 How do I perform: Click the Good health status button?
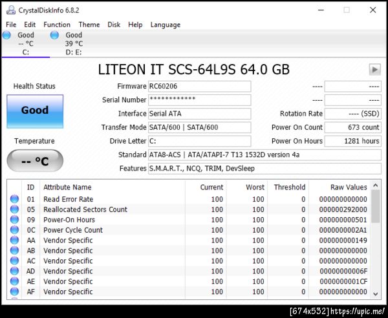point(35,111)
